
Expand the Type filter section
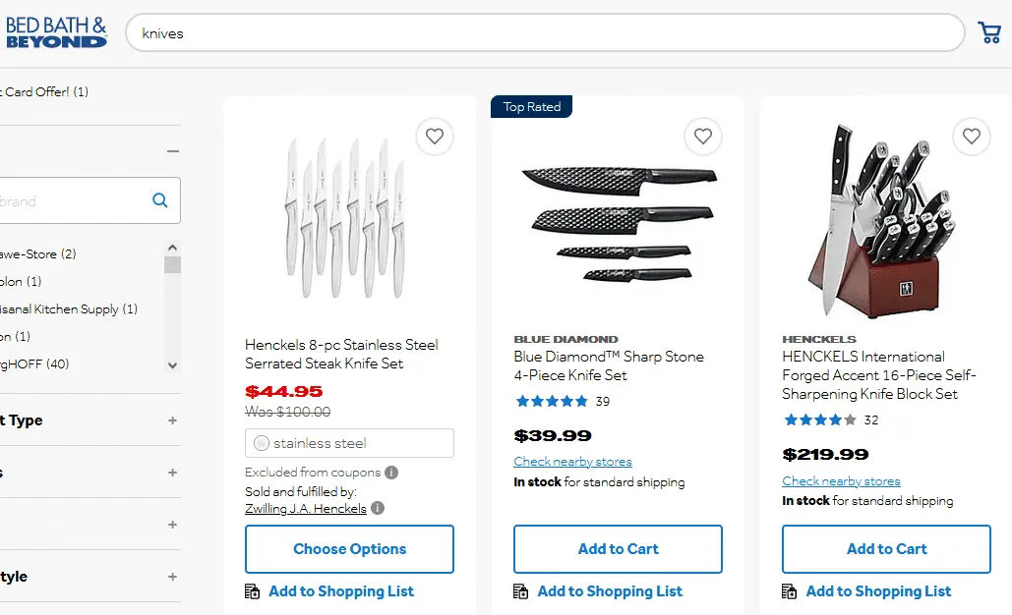pos(173,420)
